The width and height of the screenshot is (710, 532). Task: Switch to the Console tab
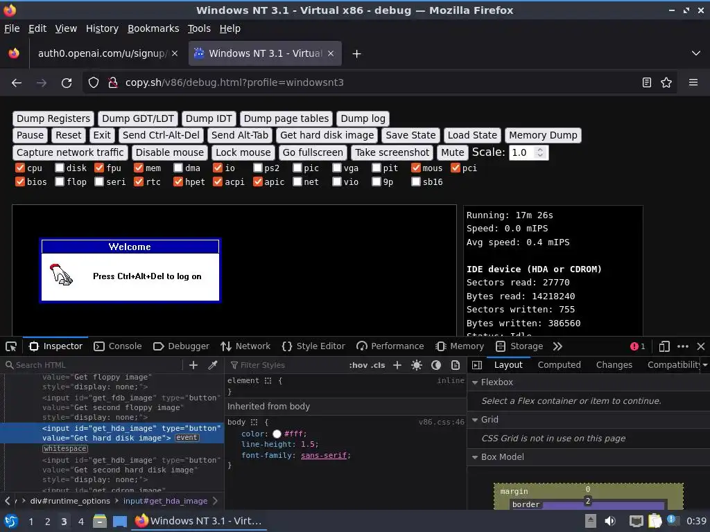click(x=118, y=346)
